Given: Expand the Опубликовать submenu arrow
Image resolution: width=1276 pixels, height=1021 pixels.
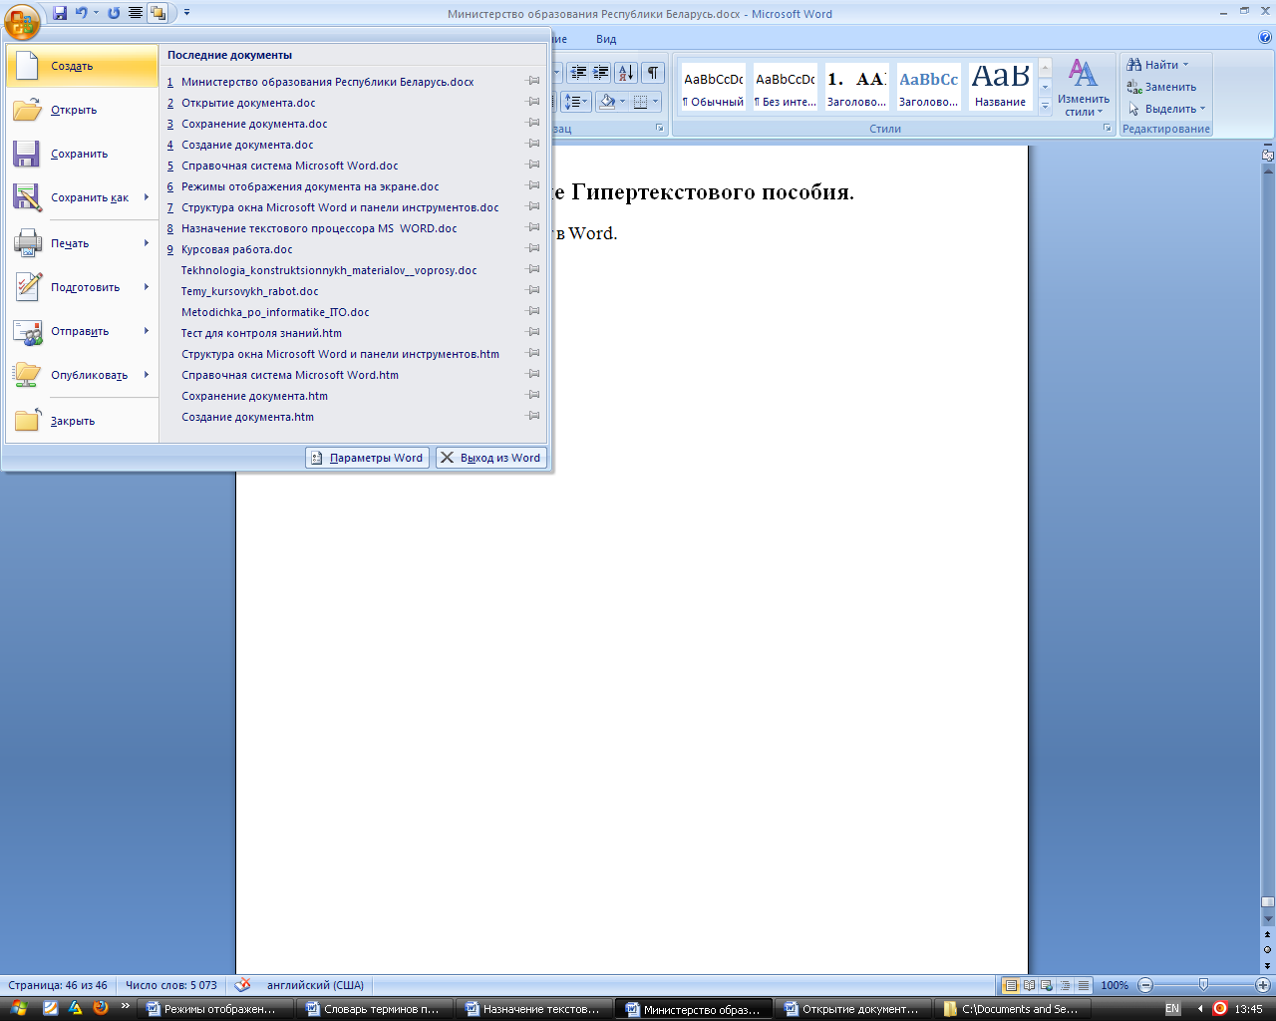Looking at the screenshot, I should coord(147,375).
